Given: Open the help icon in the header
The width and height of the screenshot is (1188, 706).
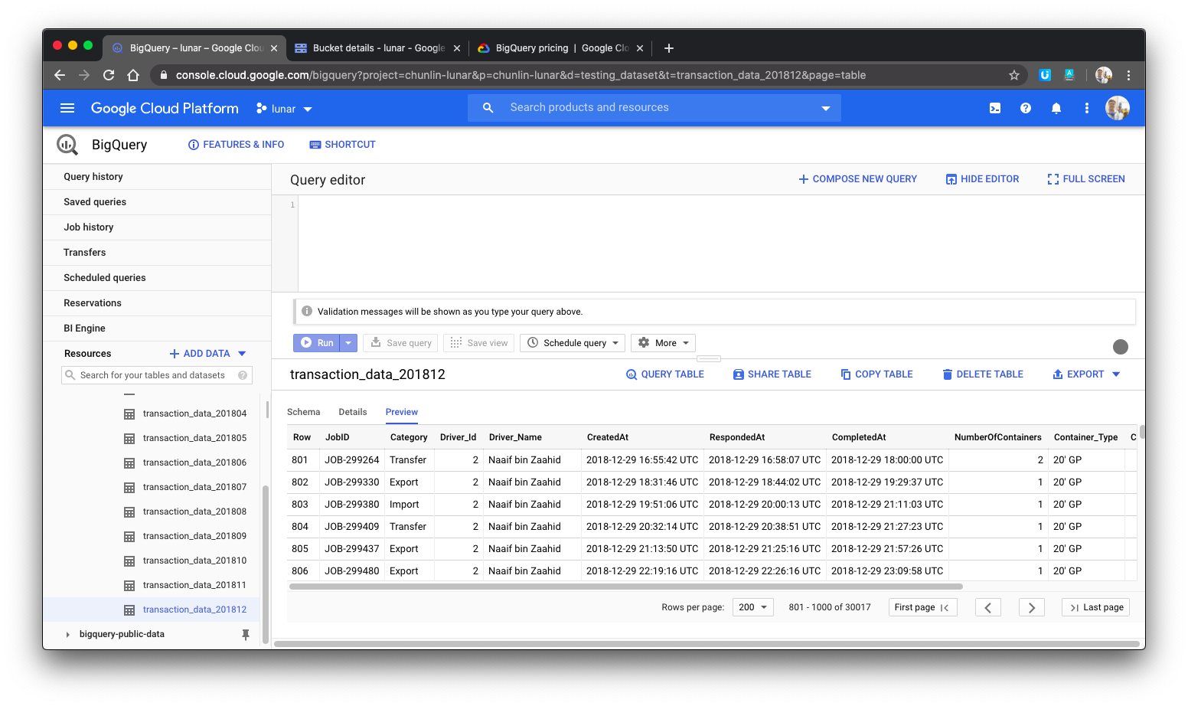Looking at the screenshot, I should pos(1026,108).
